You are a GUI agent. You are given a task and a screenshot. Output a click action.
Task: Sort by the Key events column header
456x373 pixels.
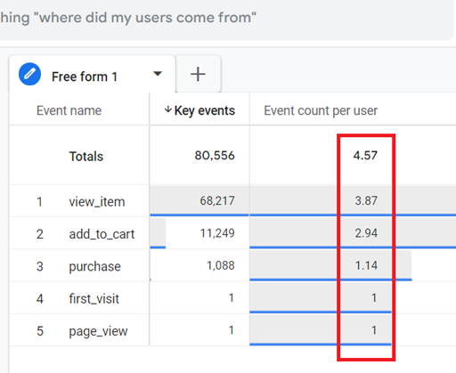click(205, 110)
